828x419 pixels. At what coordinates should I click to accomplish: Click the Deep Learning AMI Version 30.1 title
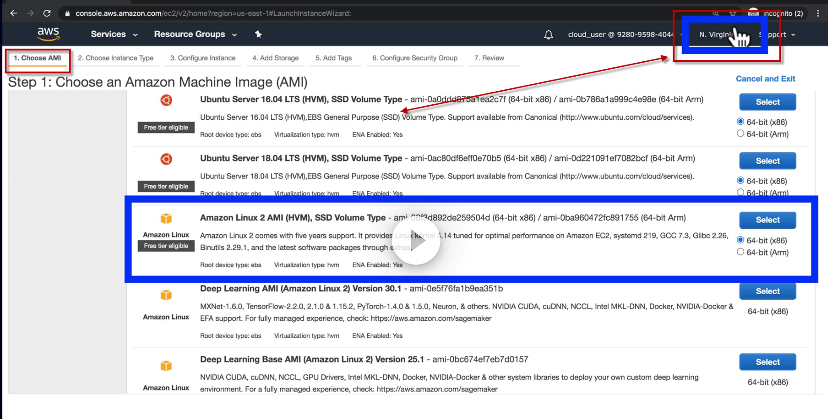[301, 289]
